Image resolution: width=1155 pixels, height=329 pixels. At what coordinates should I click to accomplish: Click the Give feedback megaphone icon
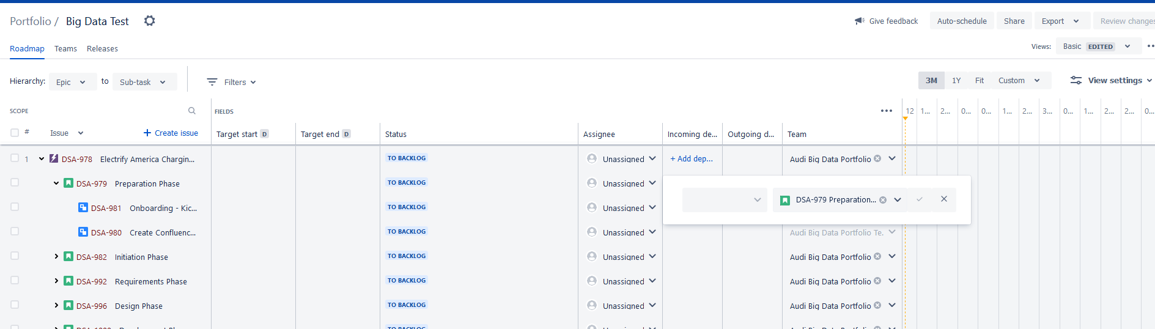[x=860, y=21]
